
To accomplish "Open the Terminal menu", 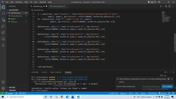I will [43, 2].
